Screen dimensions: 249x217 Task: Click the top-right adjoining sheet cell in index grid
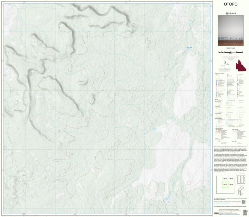(231, 179)
